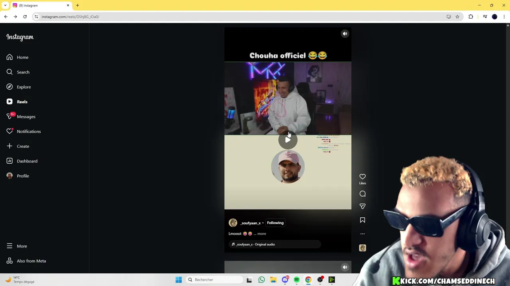
Task: Reload the Instagram page
Action: click(25, 17)
